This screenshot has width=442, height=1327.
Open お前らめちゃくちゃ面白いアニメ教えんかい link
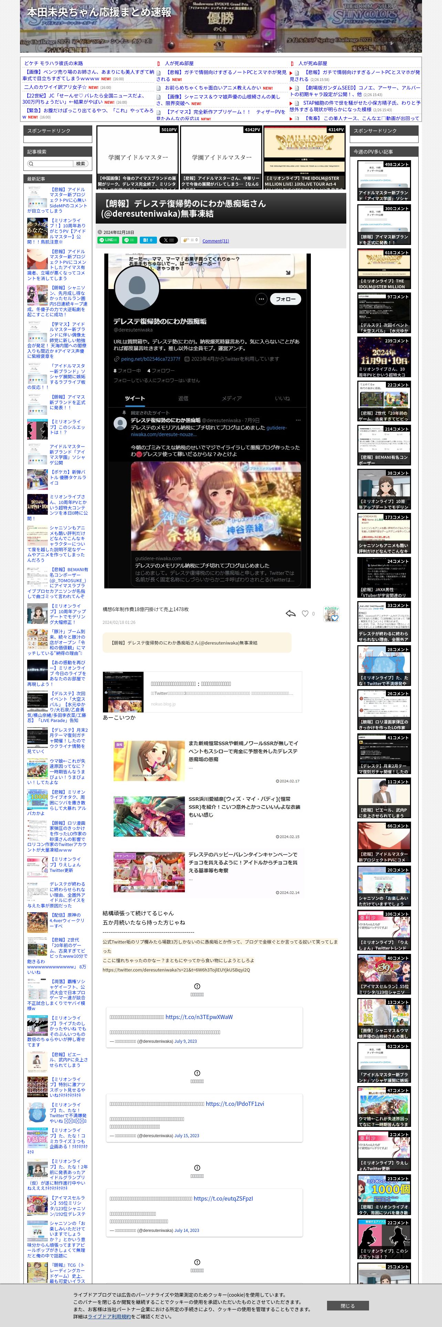(x=213, y=88)
